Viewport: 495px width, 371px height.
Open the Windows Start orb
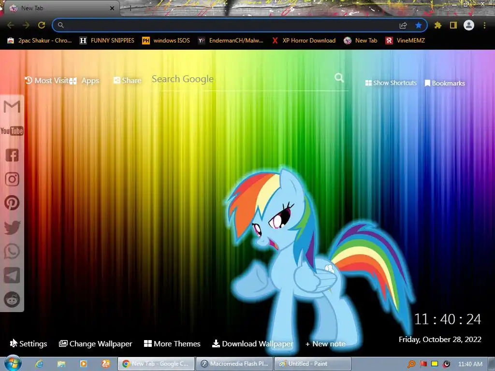click(13, 363)
